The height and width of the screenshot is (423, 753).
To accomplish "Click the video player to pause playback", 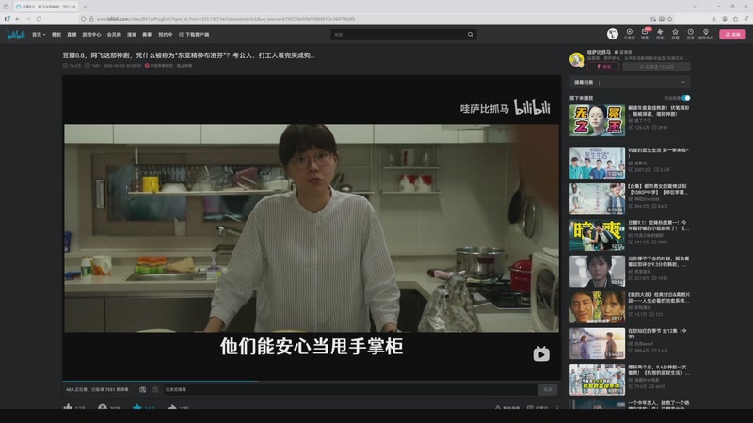I will point(312,227).
